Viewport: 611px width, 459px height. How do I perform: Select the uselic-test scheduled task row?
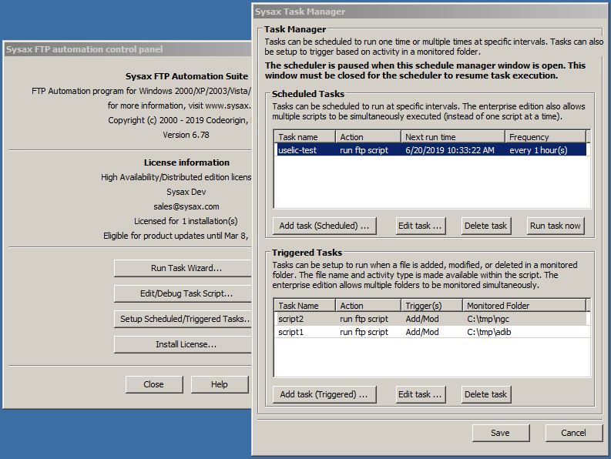tap(431, 150)
